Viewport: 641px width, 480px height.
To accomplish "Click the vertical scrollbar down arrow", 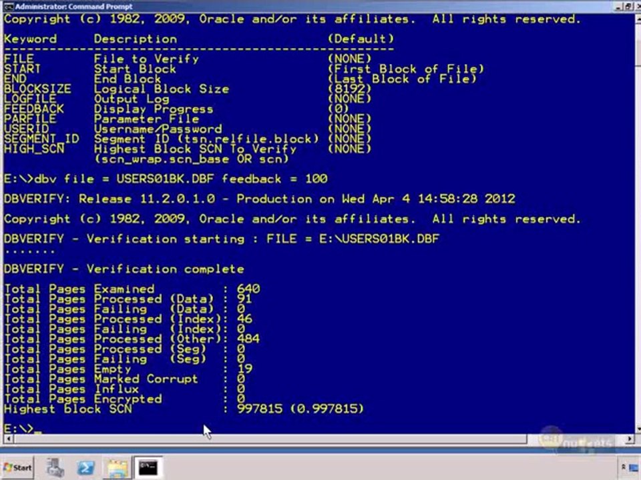I will (638, 429).
